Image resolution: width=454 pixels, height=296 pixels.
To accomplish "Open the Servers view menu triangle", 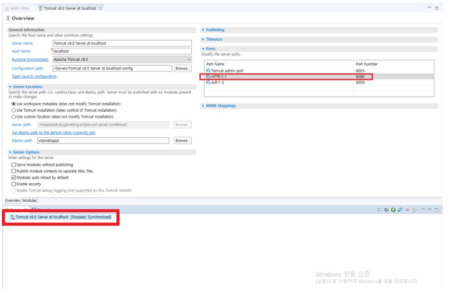I will coord(423,209).
